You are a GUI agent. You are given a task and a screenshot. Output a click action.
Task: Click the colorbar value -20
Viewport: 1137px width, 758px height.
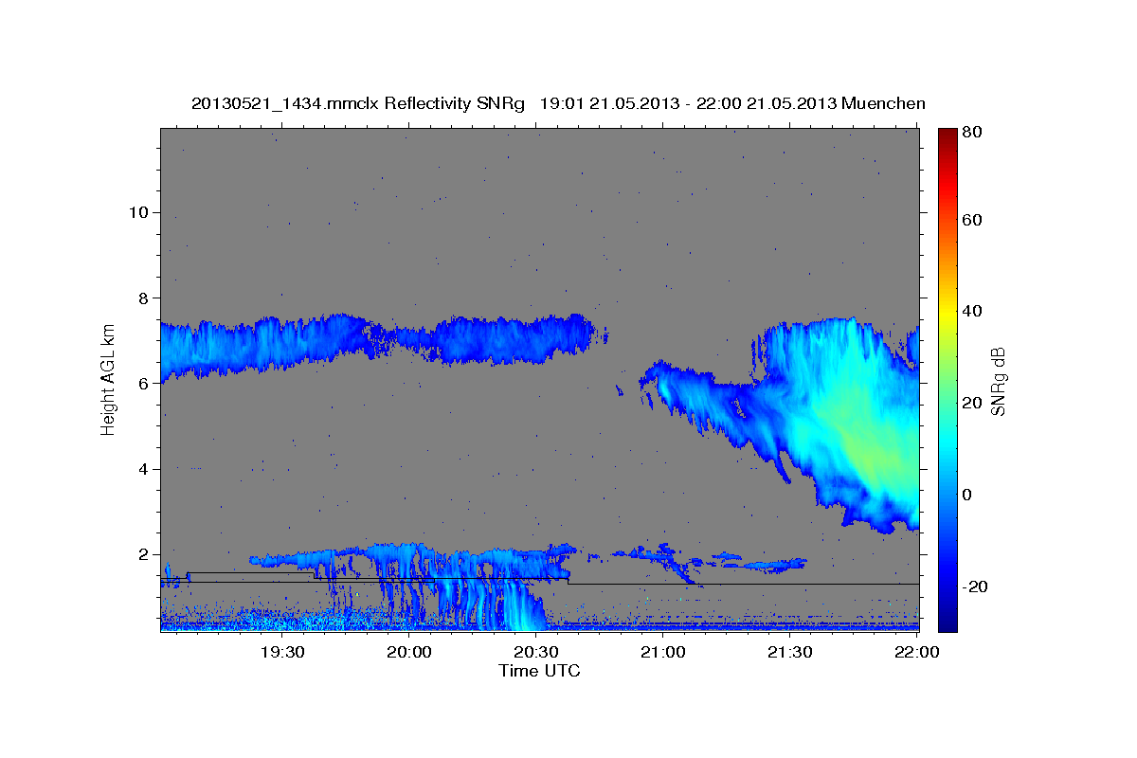coord(976,587)
